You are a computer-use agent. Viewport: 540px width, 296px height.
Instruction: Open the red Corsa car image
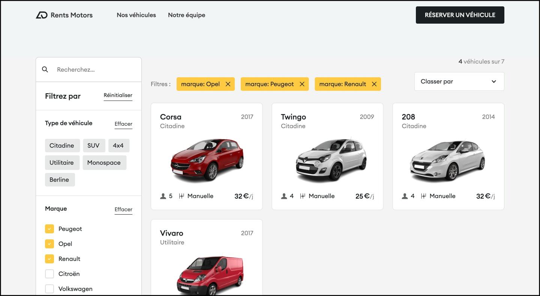pos(207,159)
